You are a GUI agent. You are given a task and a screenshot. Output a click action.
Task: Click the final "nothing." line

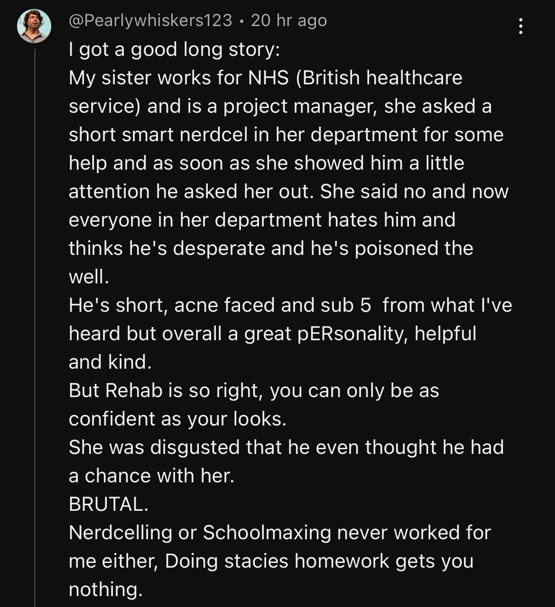(105, 589)
